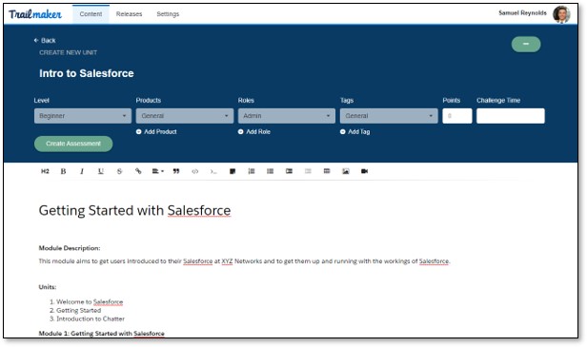Click the plus icon beside Add Product

click(x=138, y=132)
